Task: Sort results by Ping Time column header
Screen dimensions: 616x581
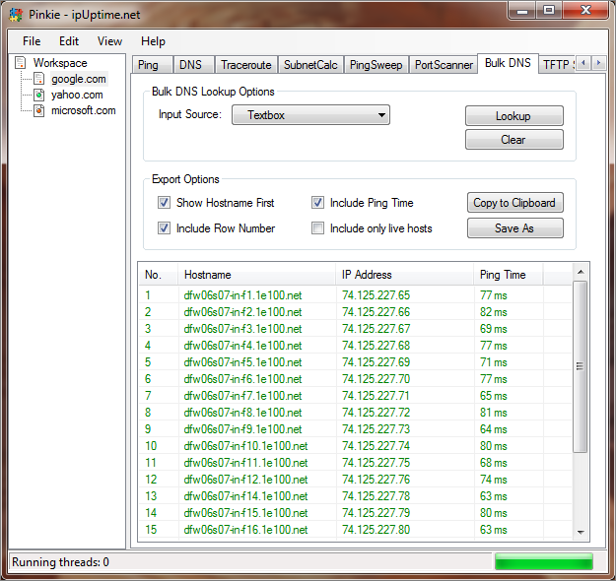Action: point(503,275)
